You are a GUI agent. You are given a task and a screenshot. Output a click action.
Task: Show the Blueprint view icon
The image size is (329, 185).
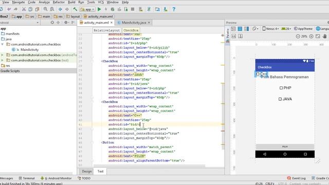click(240, 29)
